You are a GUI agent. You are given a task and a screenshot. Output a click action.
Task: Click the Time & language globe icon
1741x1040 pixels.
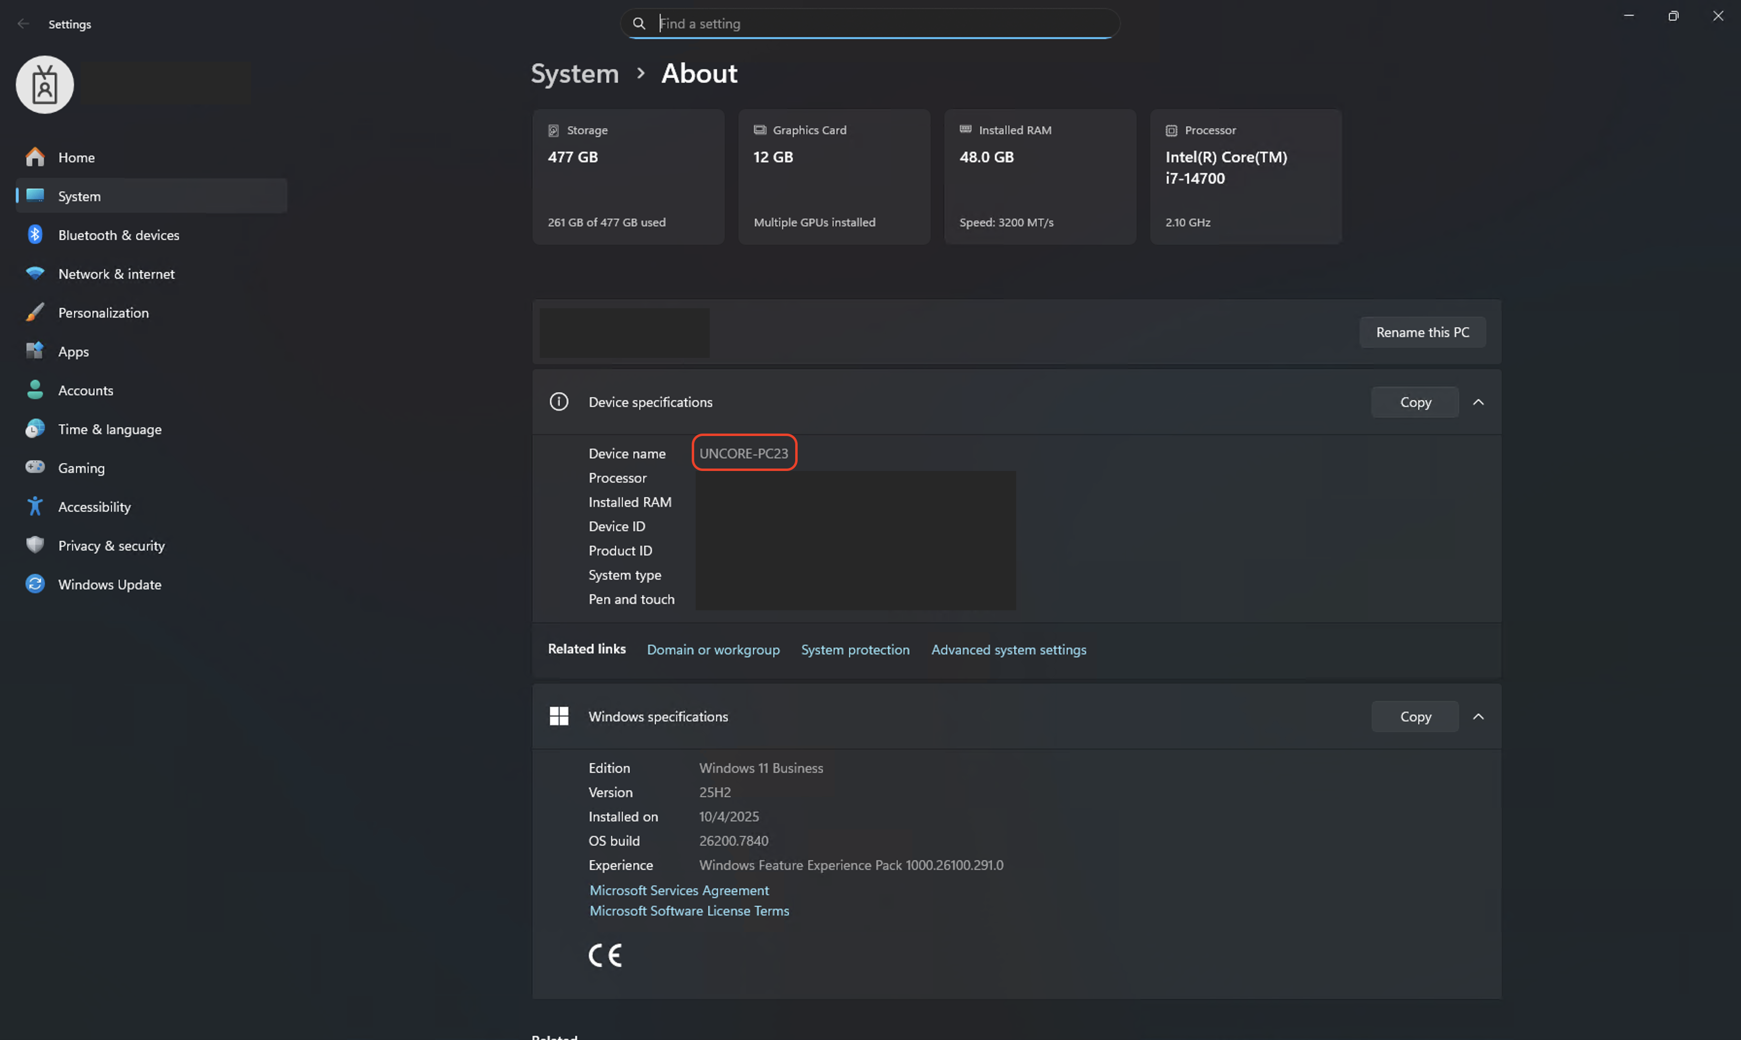pos(35,429)
